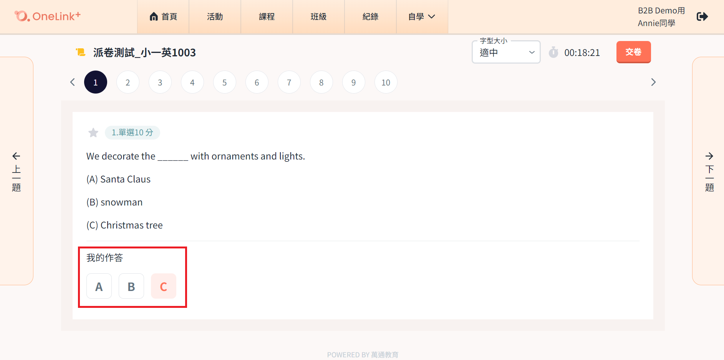Submit the paper with 交卷 button
This screenshot has width=724, height=360.
pyautogui.click(x=633, y=52)
